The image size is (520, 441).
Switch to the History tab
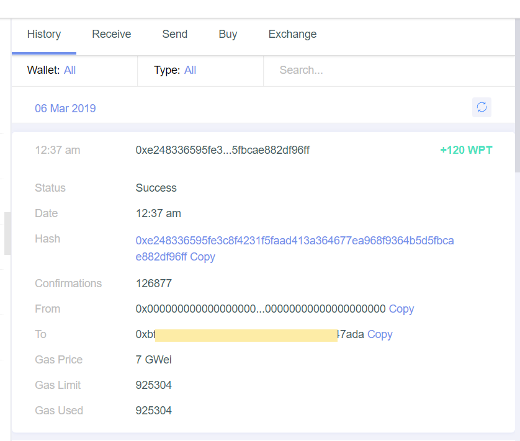[x=44, y=34]
